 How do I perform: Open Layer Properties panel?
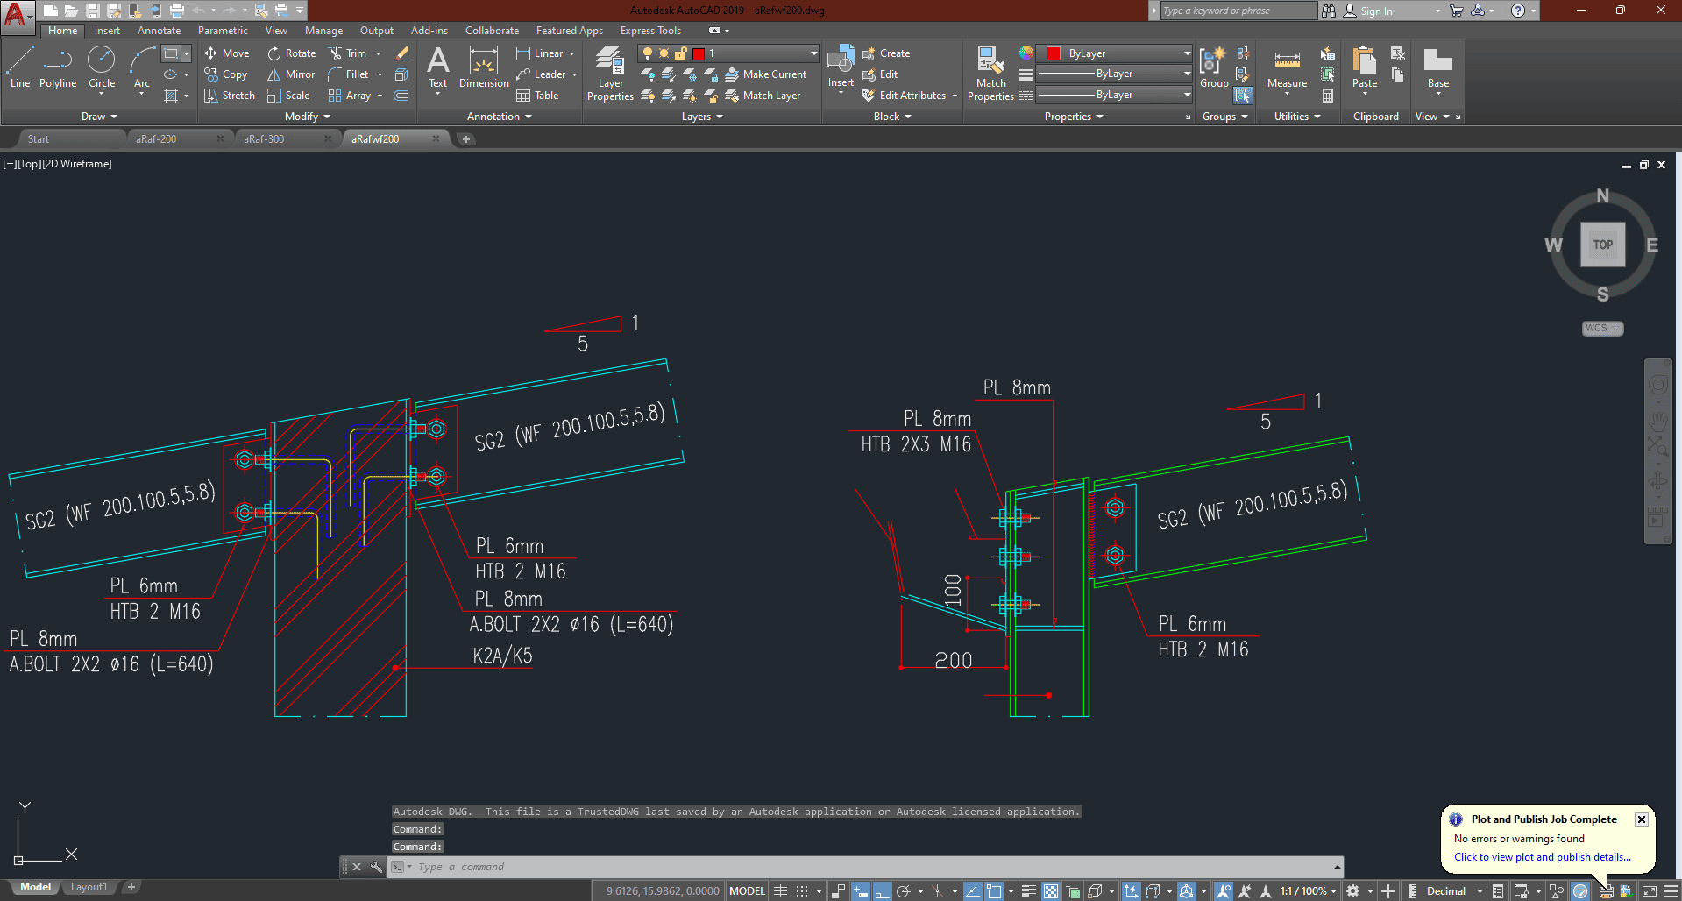(x=610, y=73)
